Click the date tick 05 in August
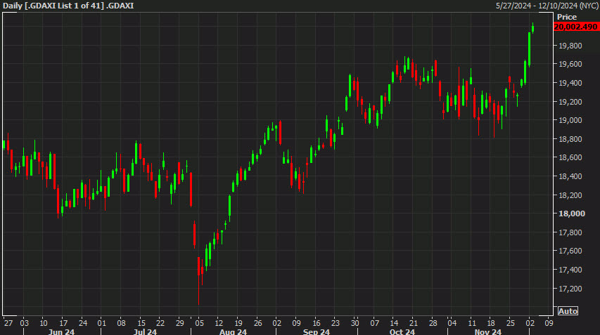Image resolution: width=600 pixels, height=335 pixels. (199, 323)
